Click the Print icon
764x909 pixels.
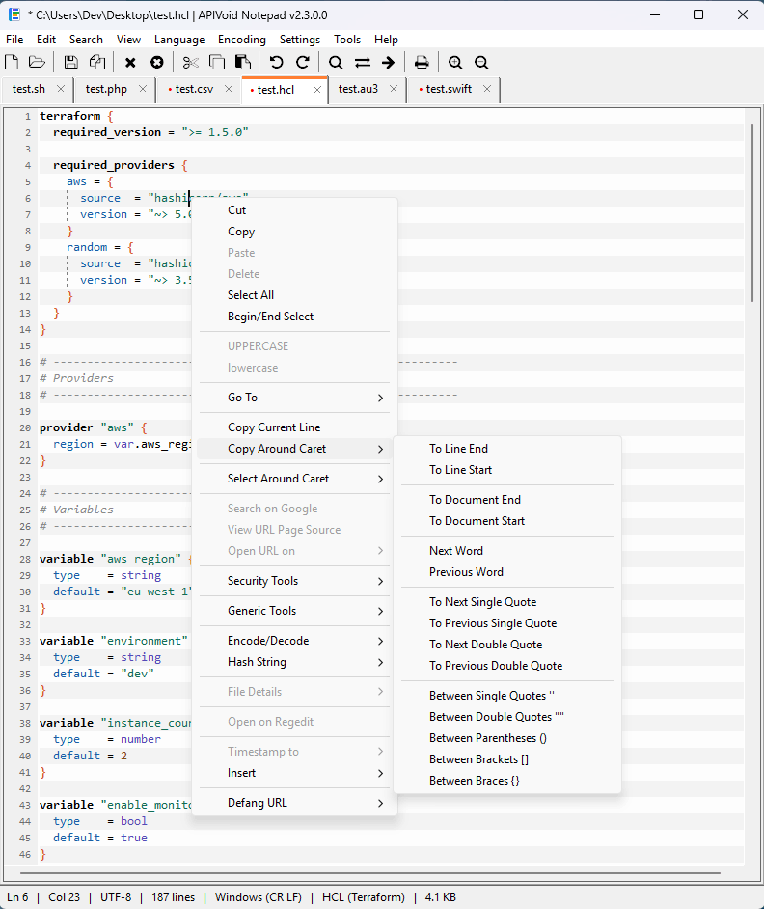pos(422,62)
